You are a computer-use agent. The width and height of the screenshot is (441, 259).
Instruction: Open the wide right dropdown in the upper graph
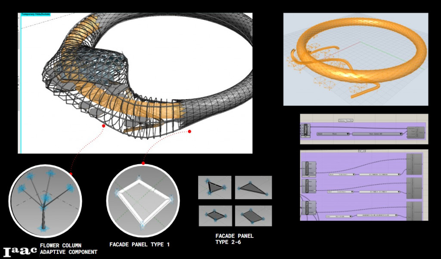click(377, 134)
